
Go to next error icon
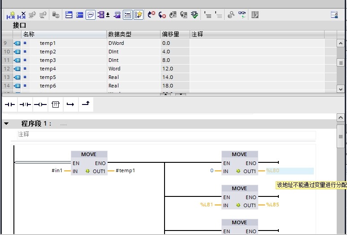tap(152, 15)
